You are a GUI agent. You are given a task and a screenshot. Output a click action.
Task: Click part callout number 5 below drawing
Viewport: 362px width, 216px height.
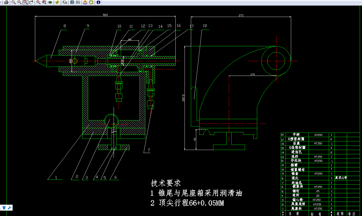pyautogui.click(x=105, y=178)
